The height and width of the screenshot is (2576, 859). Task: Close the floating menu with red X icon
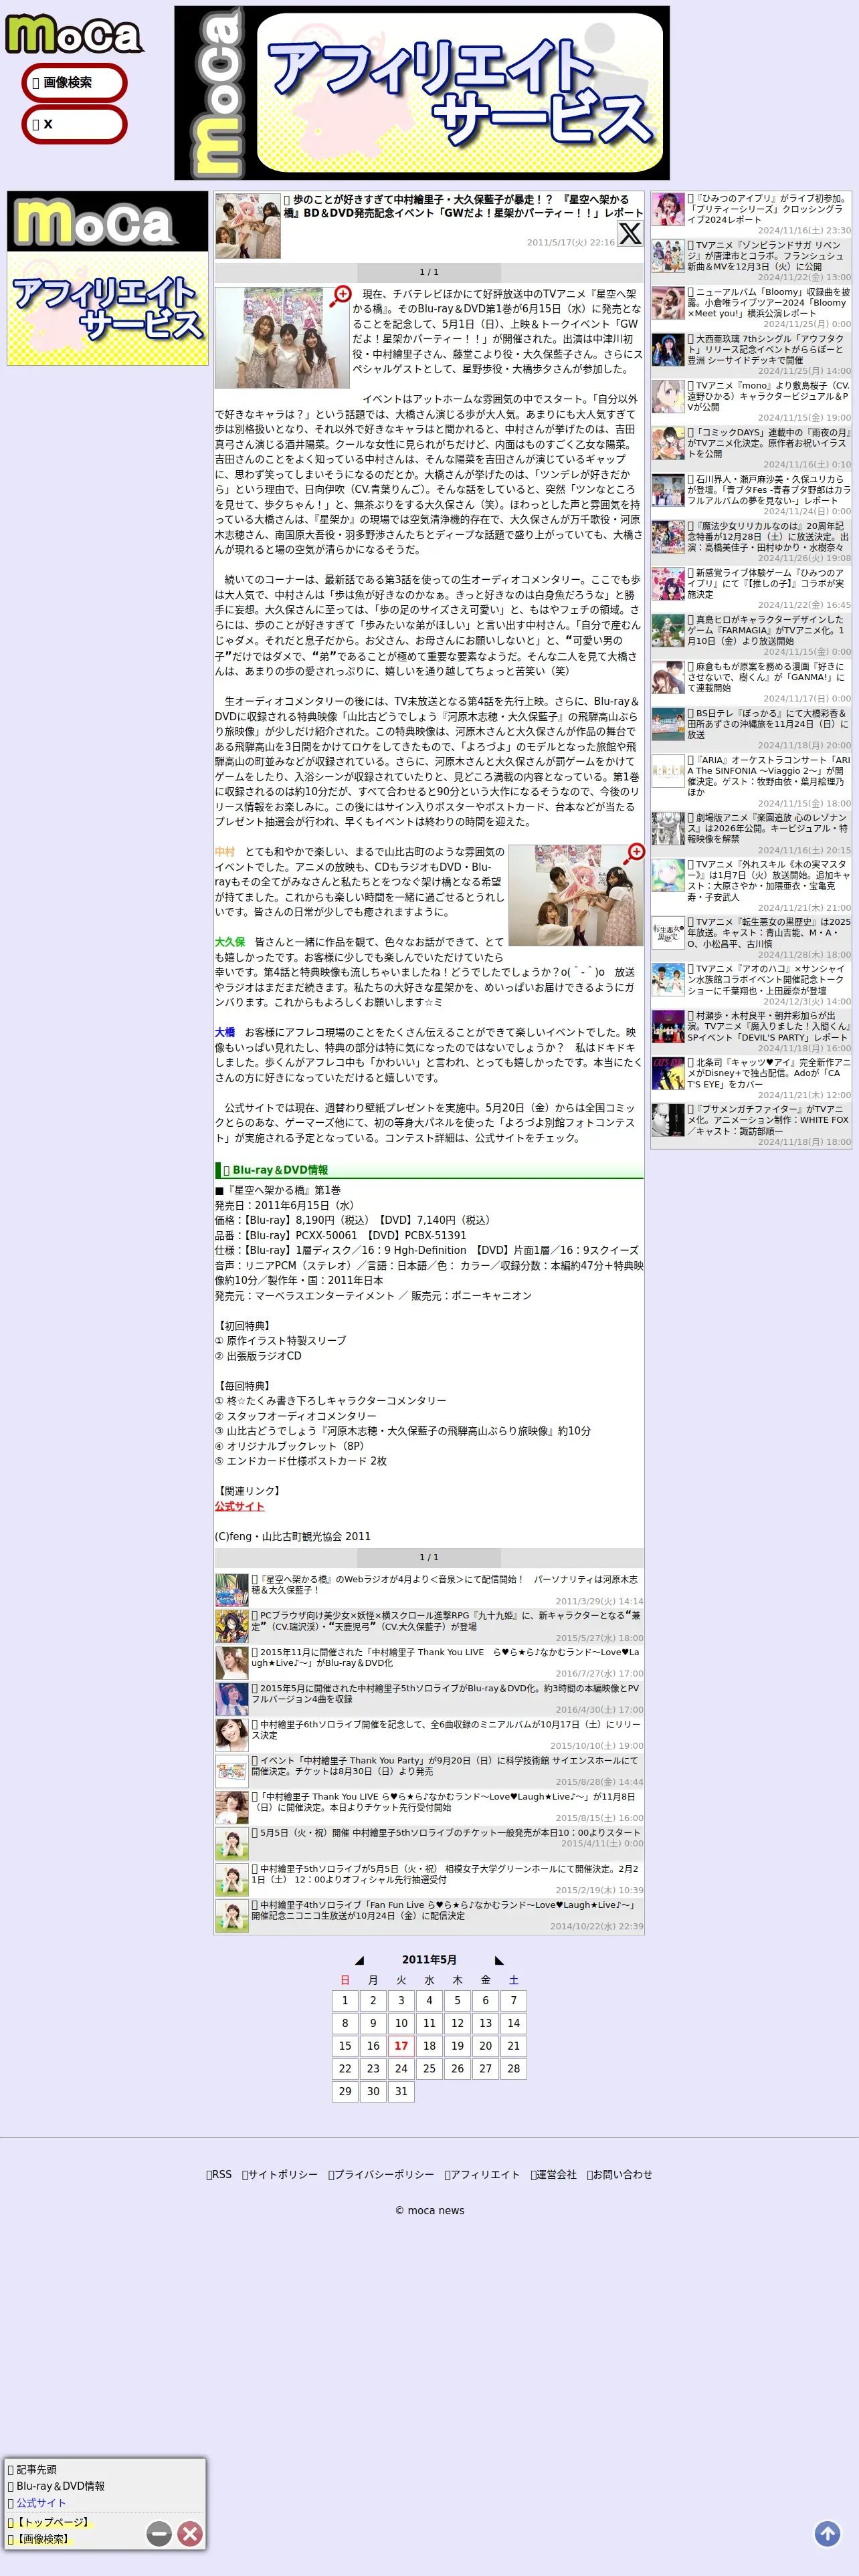pyautogui.click(x=190, y=2533)
